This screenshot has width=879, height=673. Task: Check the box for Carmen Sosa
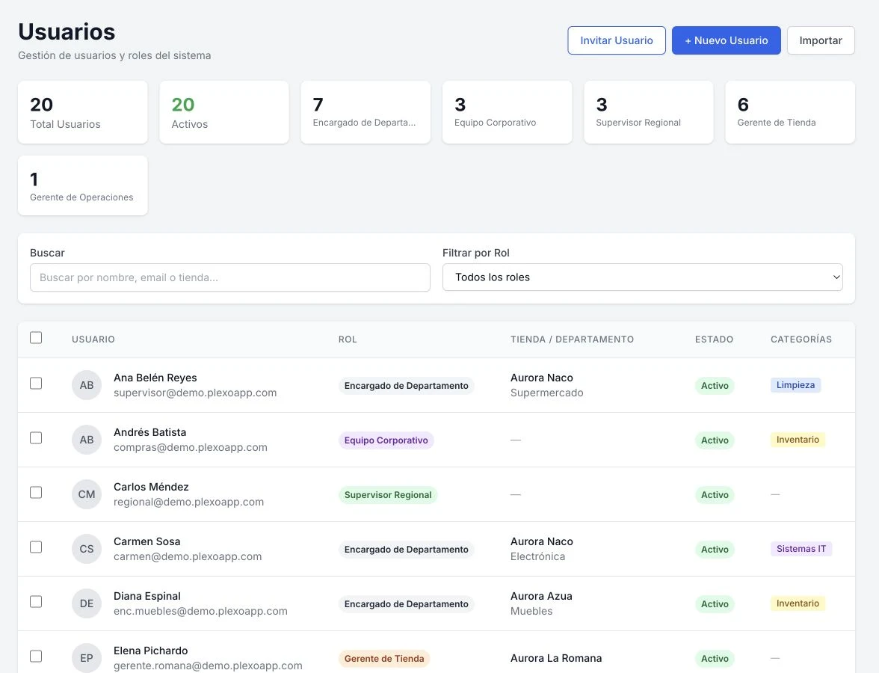[36, 547]
